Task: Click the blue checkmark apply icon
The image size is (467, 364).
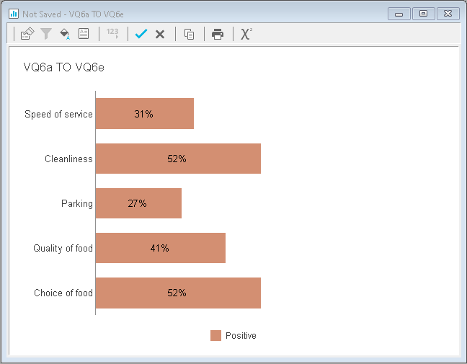Action: tap(141, 34)
